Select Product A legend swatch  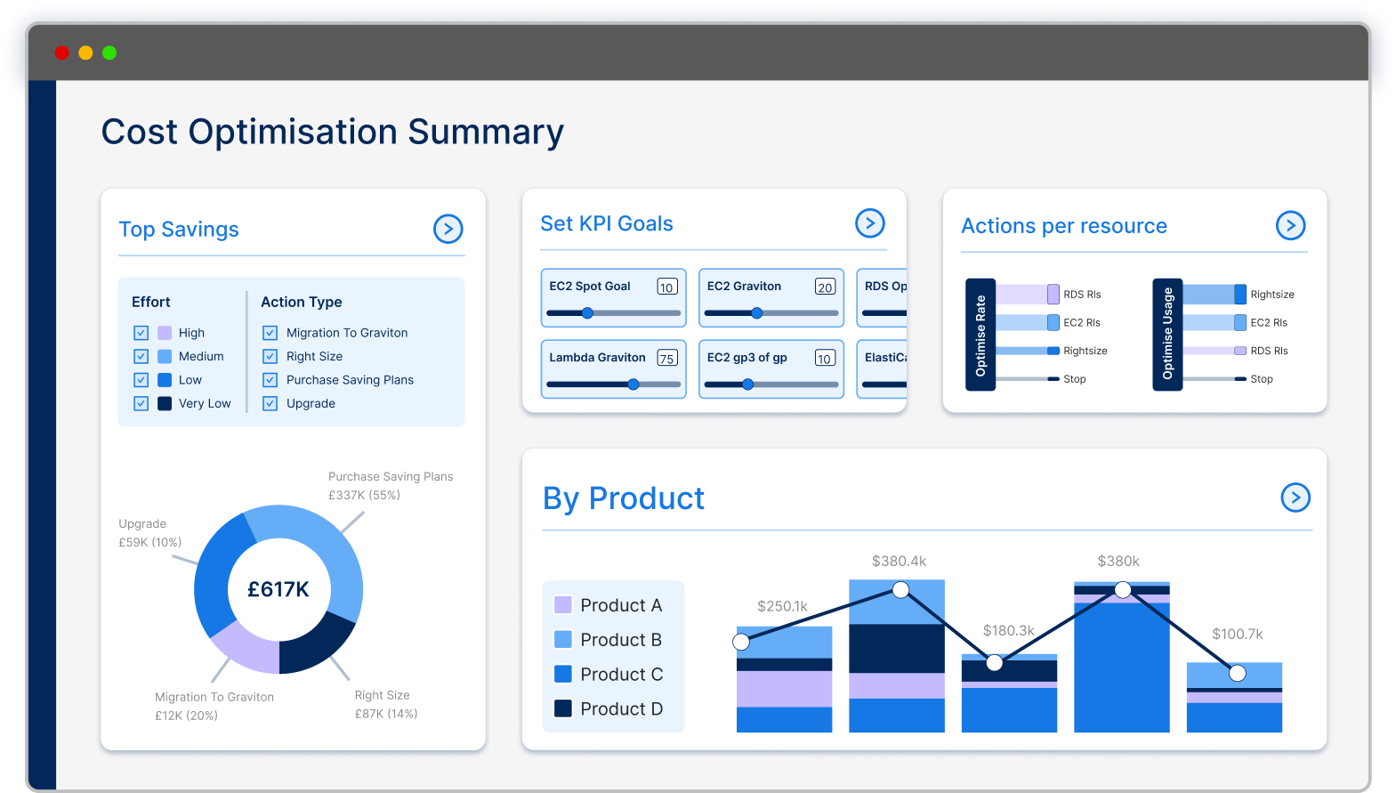click(x=563, y=605)
